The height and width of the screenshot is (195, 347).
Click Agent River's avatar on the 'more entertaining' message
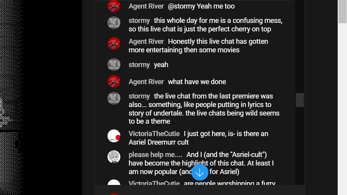(114, 43)
